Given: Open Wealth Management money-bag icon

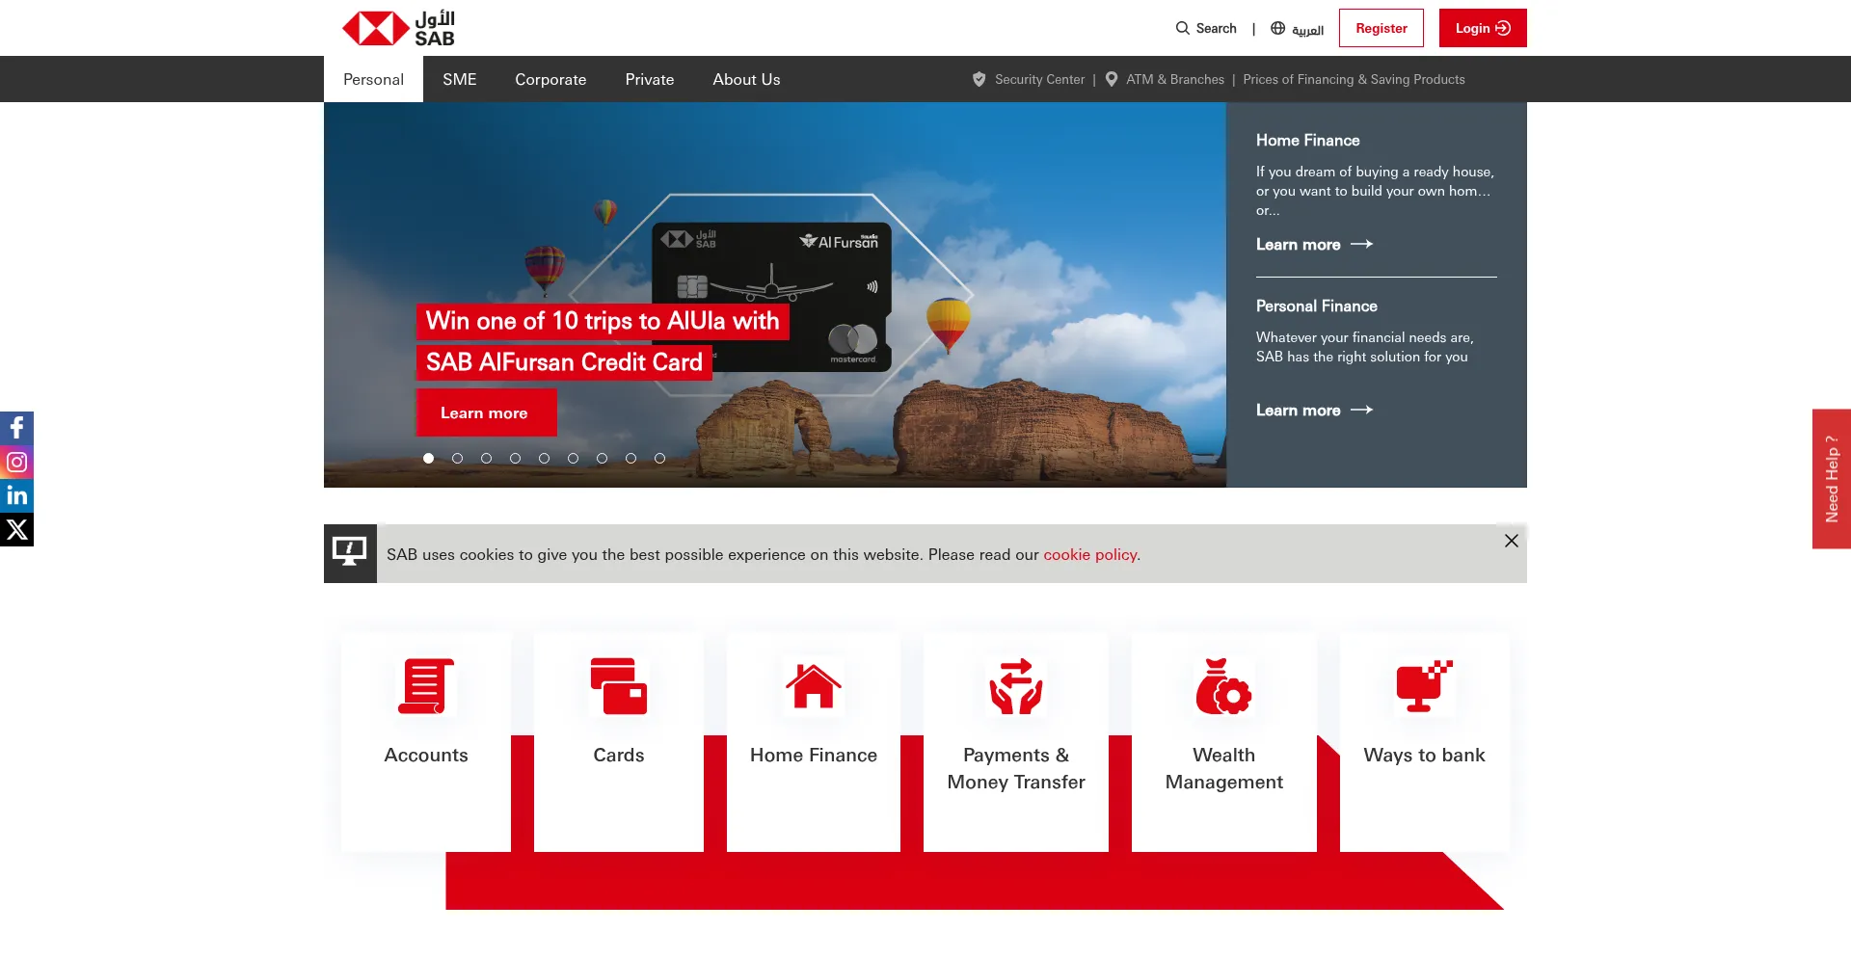Looking at the screenshot, I should (x=1222, y=686).
